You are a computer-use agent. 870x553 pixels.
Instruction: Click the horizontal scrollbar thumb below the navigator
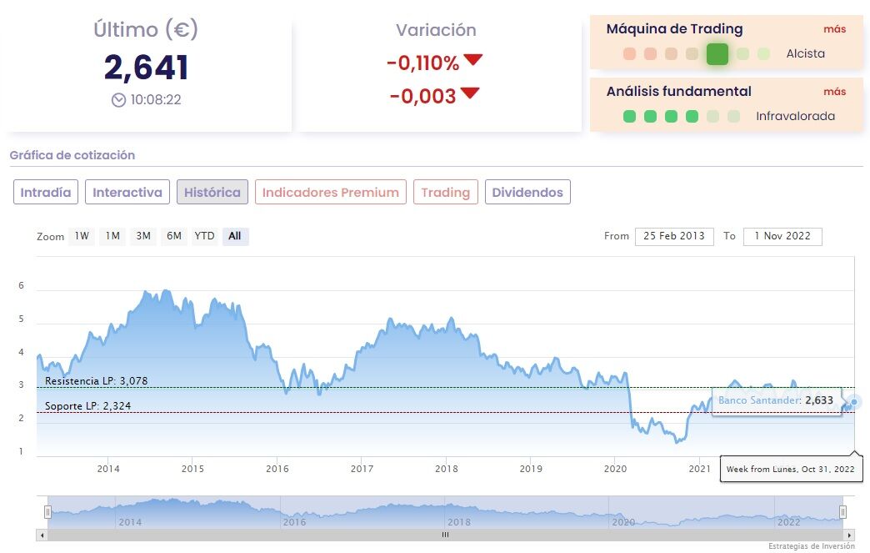(445, 535)
